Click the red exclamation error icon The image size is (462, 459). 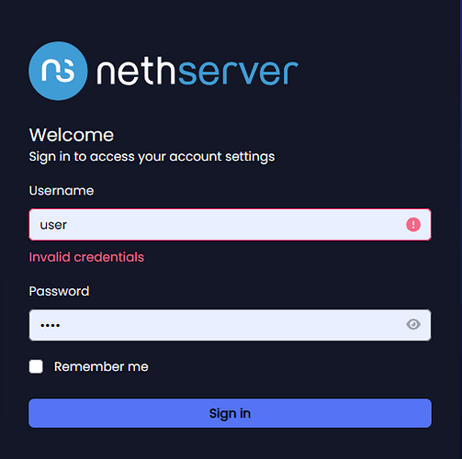point(413,225)
